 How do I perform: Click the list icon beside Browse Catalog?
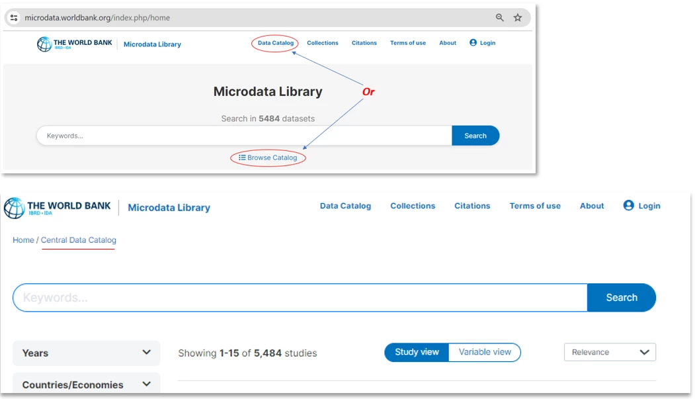click(x=242, y=157)
